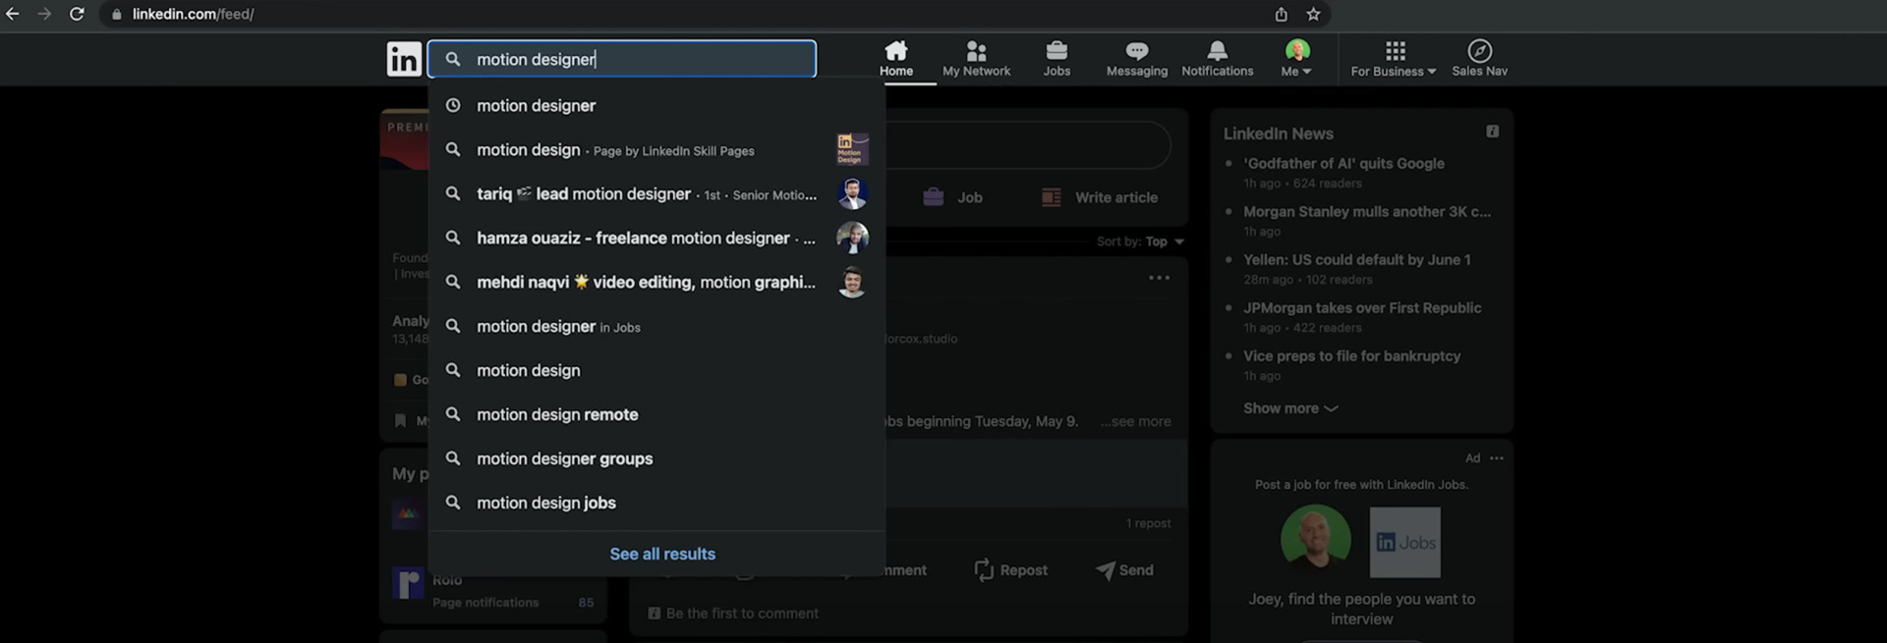Click the LinkedIn News info icon
Screen dimensions: 1887x643
pos(1492,132)
